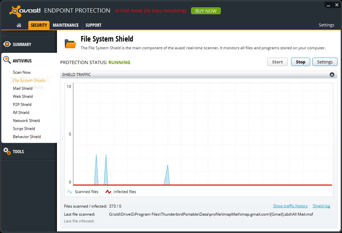The width and height of the screenshot is (342, 233).
Task: Click the File System Shield heading
Action: [107, 39]
